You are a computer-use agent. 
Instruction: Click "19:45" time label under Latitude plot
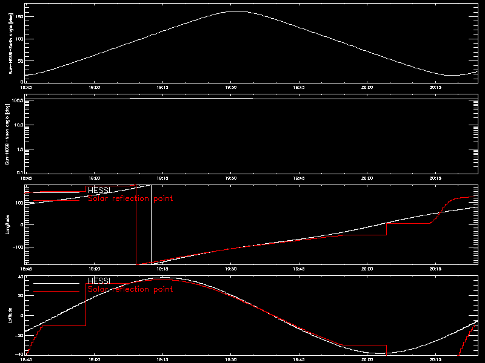pos(299,359)
